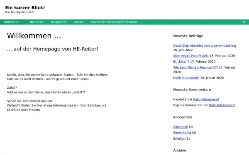Open Eigener Kommentar link to Hallo Interessent!

tap(222, 105)
